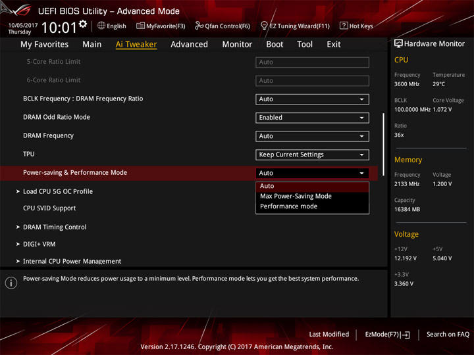
Task: Click the CPU temperature 29°C value
Action: 438,84
